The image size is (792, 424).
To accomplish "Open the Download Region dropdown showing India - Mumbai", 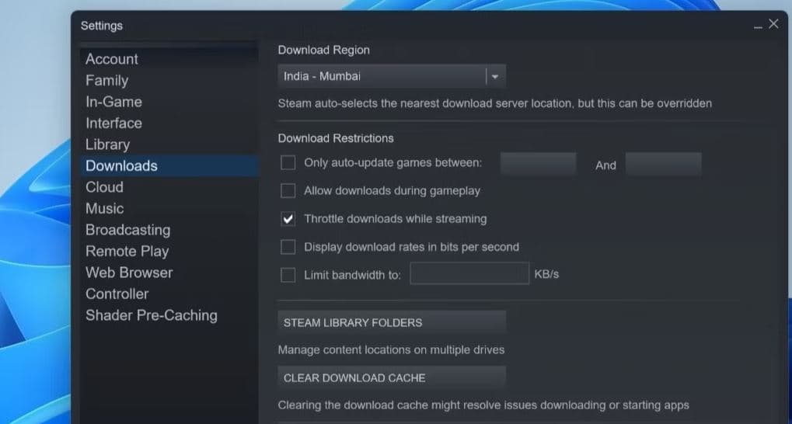I will [392, 77].
